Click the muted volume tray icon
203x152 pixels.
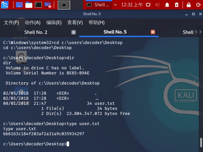tap(158, 5)
